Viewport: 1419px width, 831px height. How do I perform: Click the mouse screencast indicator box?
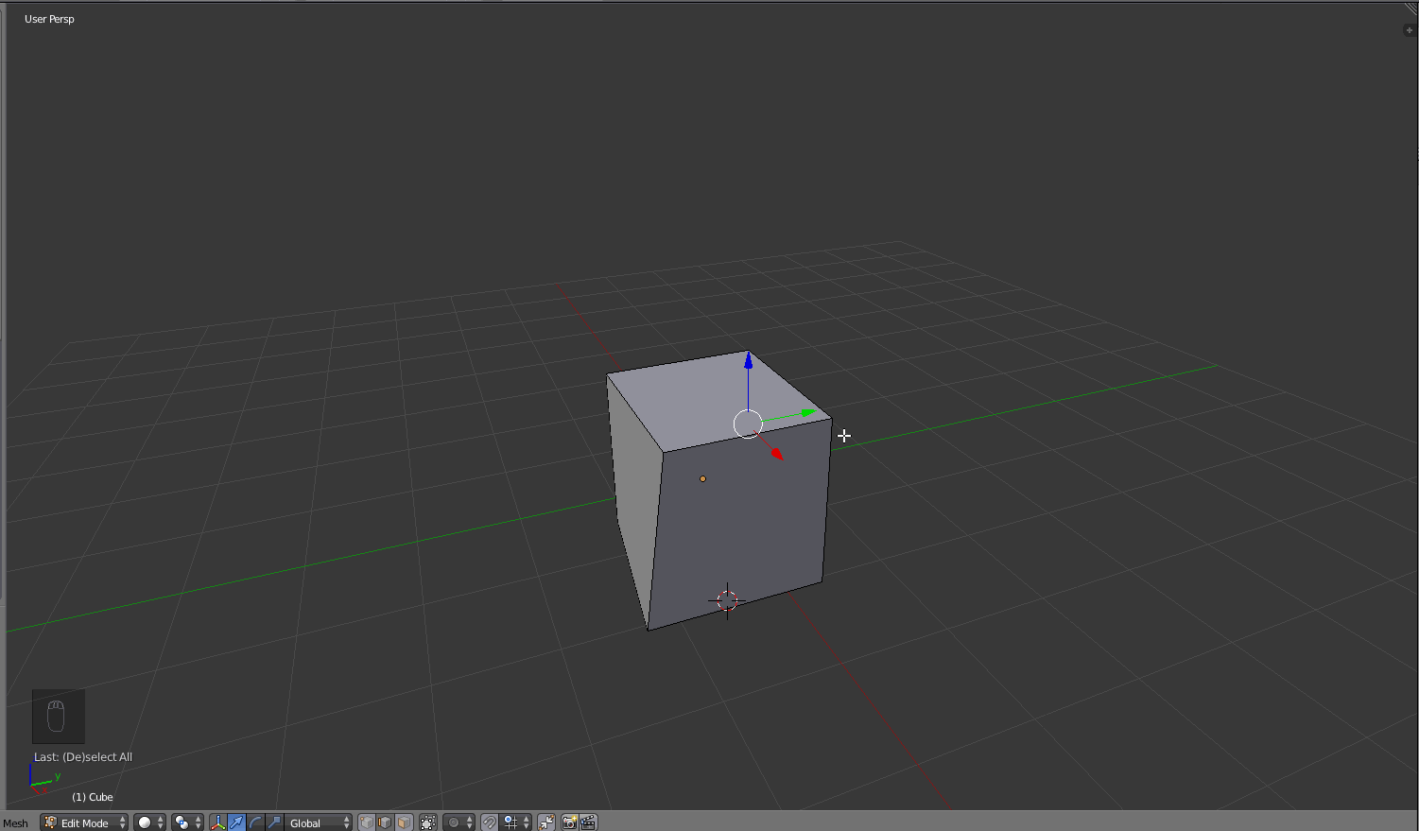point(59,717)
